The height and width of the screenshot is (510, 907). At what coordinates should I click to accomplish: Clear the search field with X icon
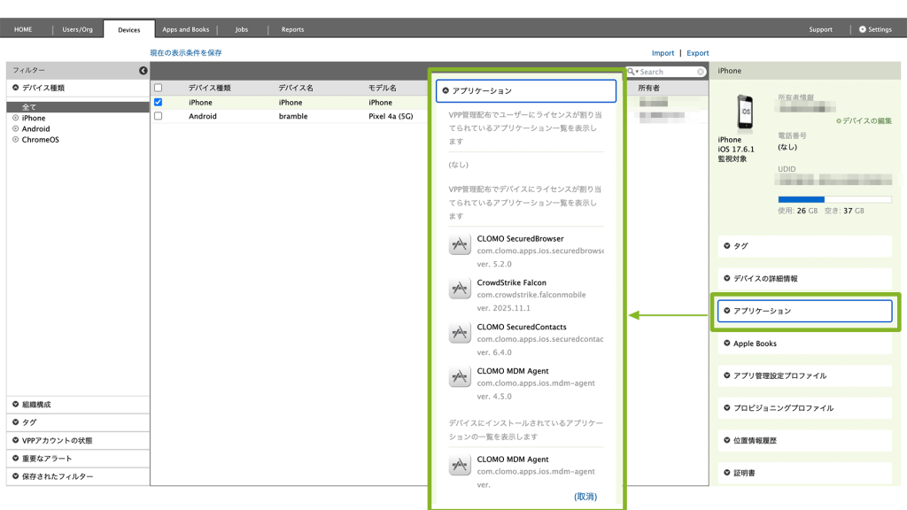pos(701,72)
